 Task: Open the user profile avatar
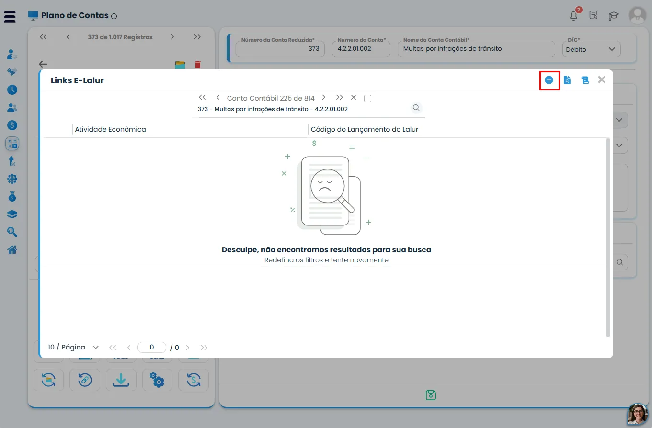(x=638, y=15)
